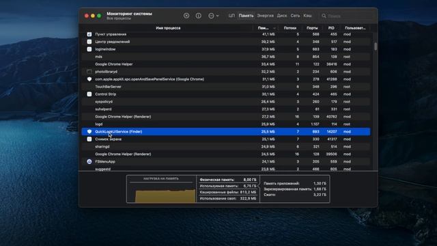Click the stop process toolbar icon
437x246 pixels.
186,16
